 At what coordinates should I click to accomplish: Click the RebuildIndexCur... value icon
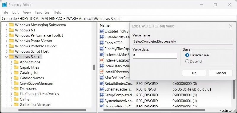coord(102,83)
